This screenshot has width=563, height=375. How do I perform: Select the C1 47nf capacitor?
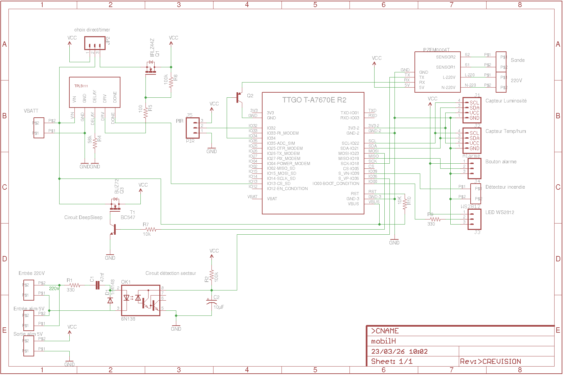click(97, 285)
